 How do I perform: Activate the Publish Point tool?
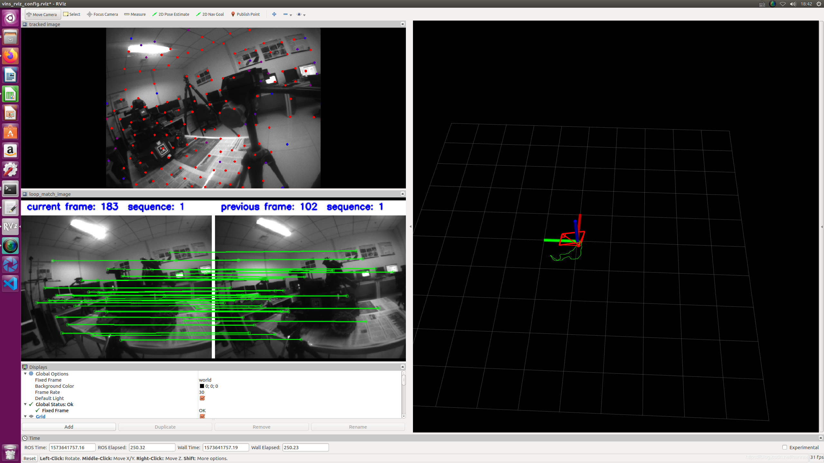245,14
